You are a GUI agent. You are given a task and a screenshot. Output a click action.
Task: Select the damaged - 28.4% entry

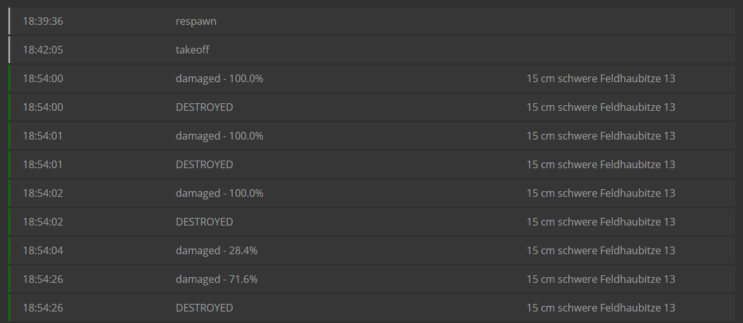216,250
